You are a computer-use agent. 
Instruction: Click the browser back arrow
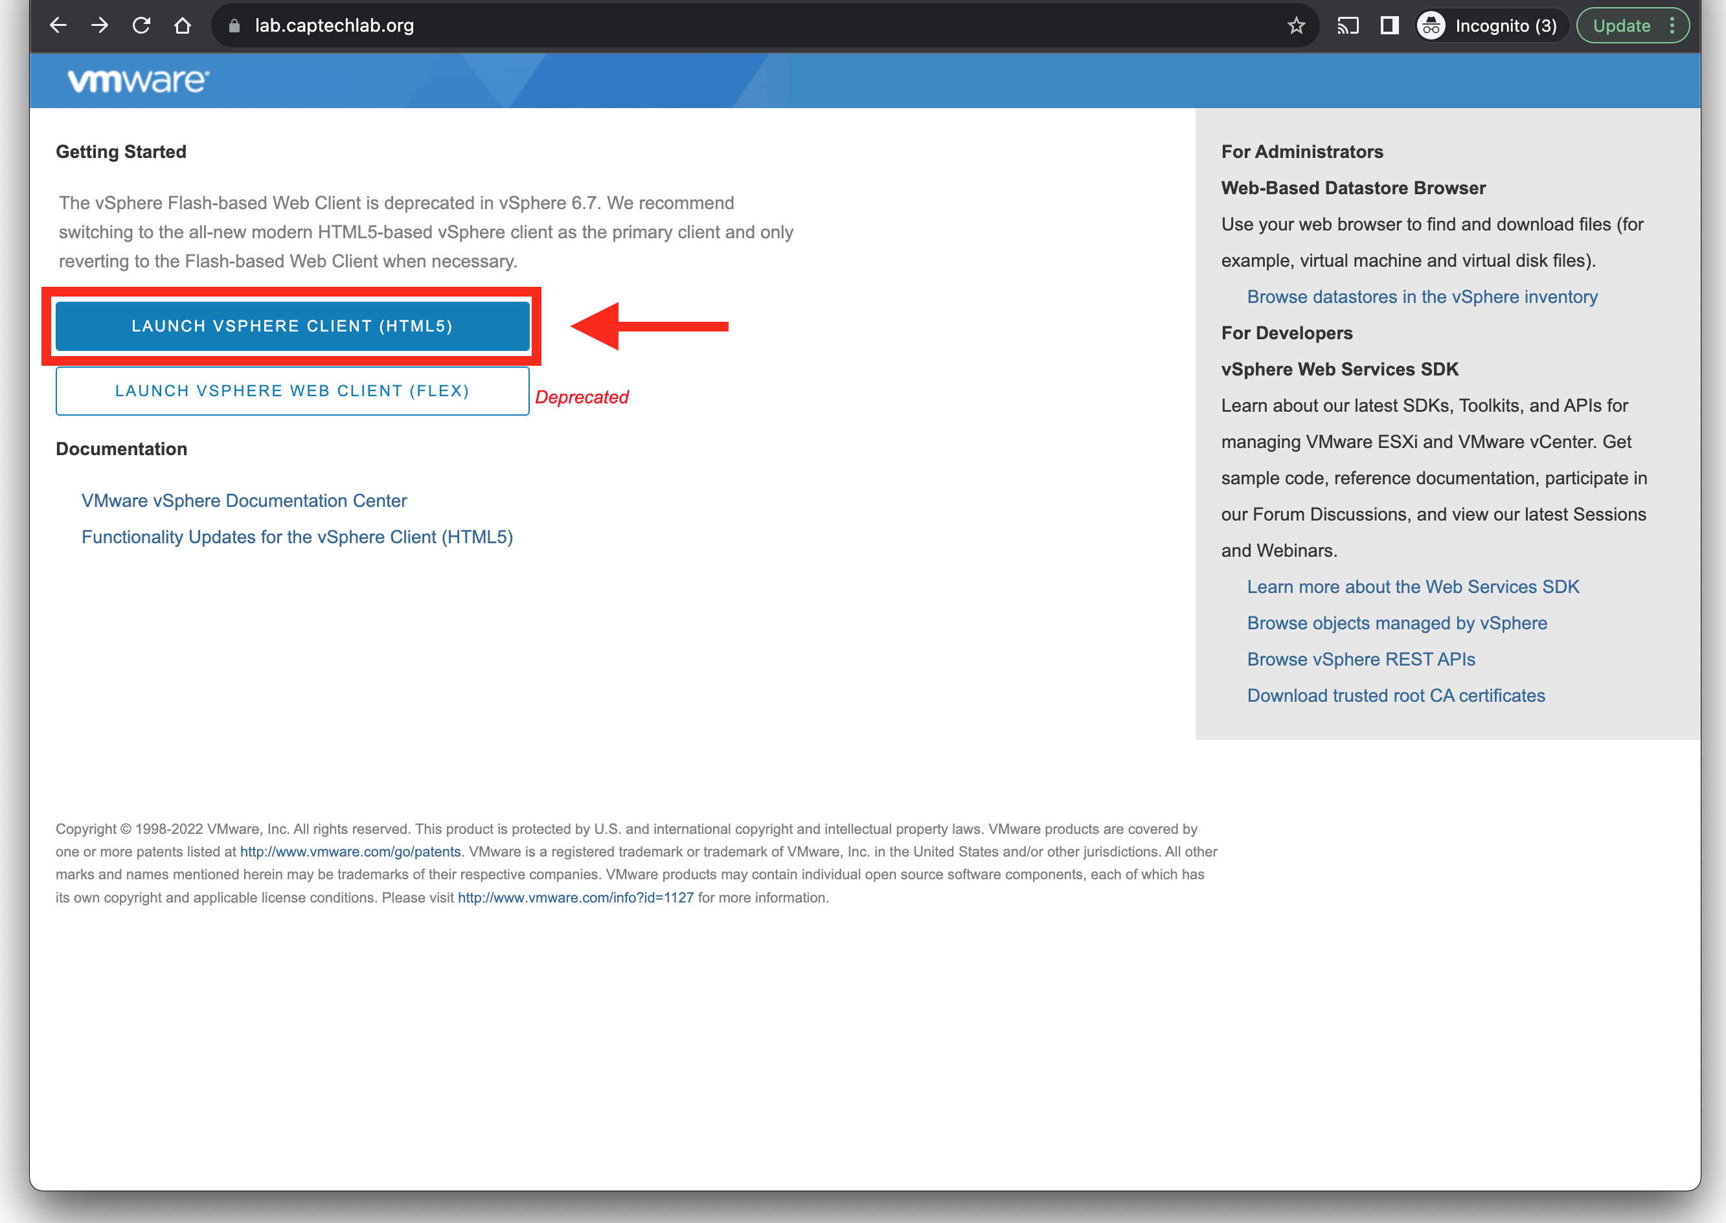click(x=58, y=26)
